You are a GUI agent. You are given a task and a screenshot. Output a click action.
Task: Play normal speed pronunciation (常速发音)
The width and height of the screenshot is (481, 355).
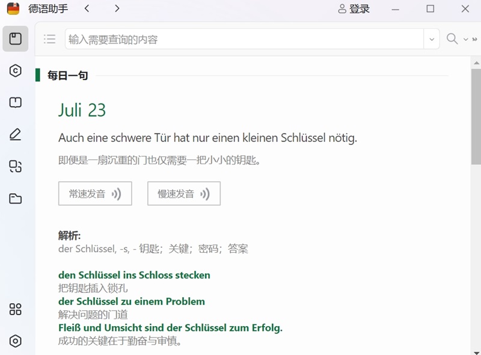point(95,194)
